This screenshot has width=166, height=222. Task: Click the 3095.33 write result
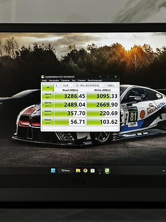pos(103,96)
